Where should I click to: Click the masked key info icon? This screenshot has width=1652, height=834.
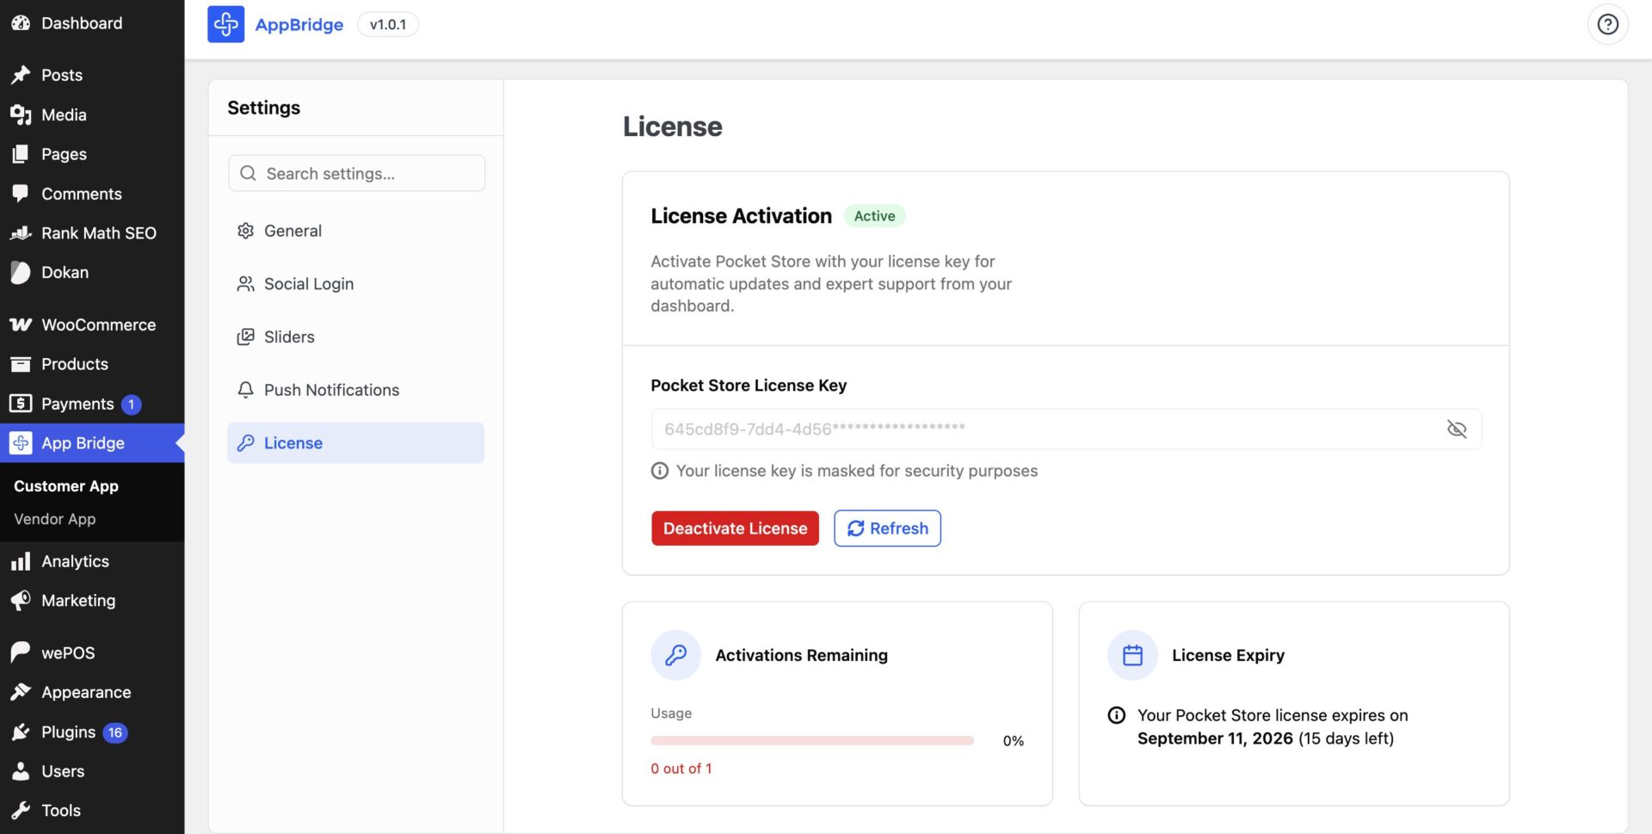tap(660, 471)
